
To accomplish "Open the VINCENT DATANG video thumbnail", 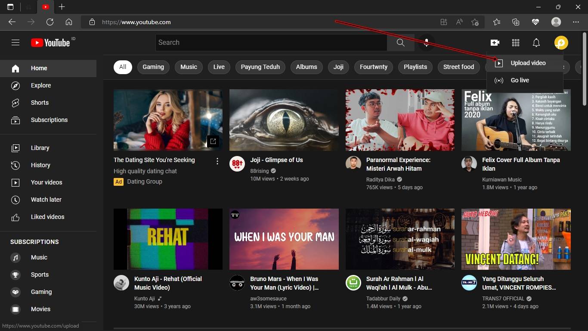I will click(x=516, y=239).
